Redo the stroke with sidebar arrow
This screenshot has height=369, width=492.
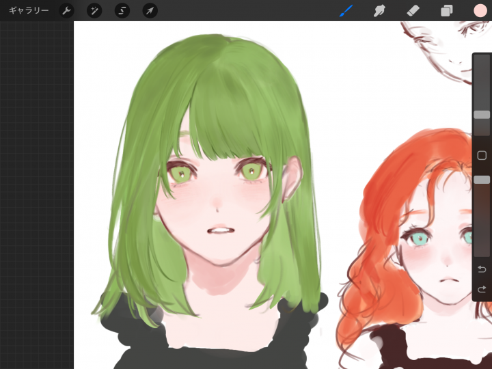482,289
